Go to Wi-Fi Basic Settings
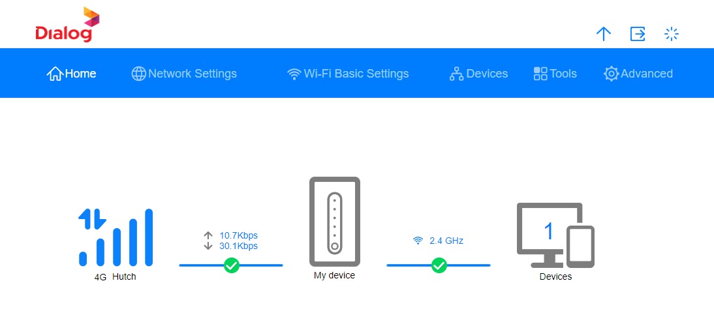The height and width of the screenshot is (311, 714). click(x=348, y=74)
